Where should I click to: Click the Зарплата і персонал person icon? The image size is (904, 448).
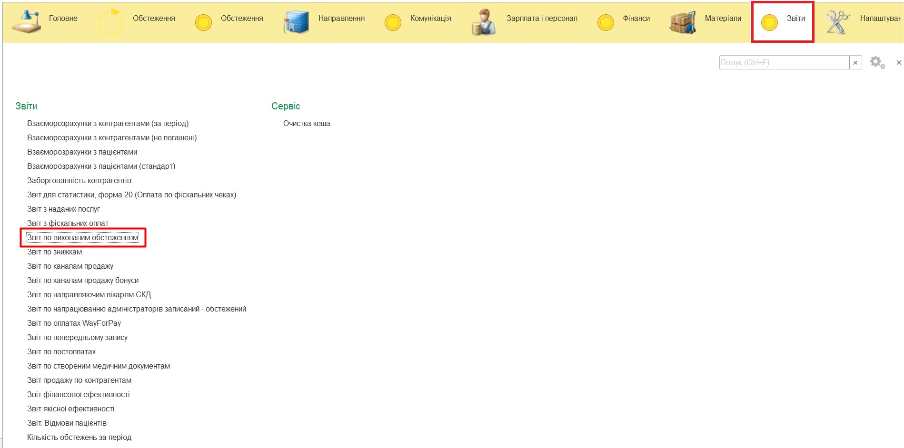click(484, 22)
